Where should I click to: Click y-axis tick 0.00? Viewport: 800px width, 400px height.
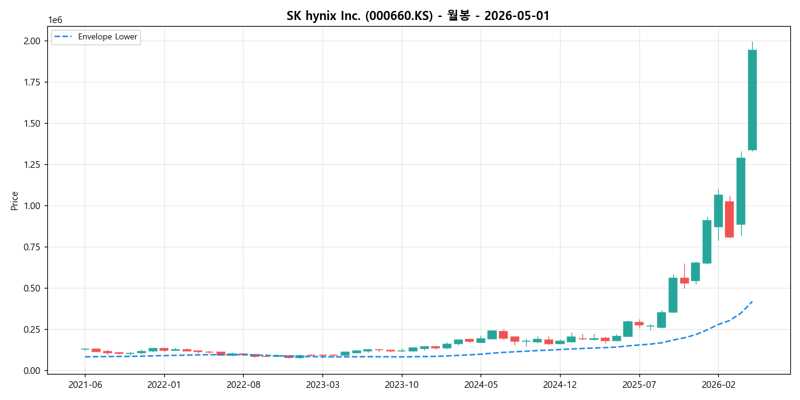tap(33, 371)
